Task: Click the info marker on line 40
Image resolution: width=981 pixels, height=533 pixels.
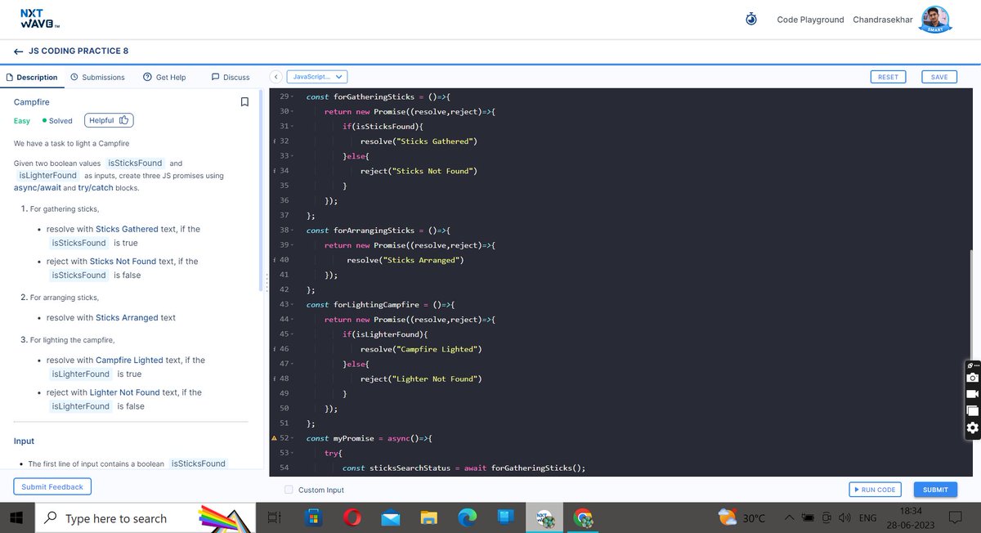Action: pos(273,260)
